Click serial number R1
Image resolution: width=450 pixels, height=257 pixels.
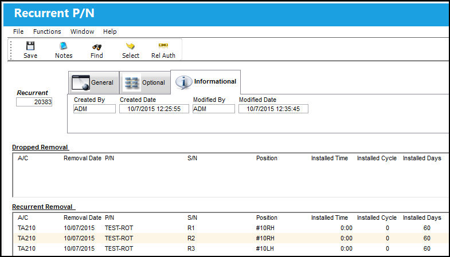coord(191,228)
